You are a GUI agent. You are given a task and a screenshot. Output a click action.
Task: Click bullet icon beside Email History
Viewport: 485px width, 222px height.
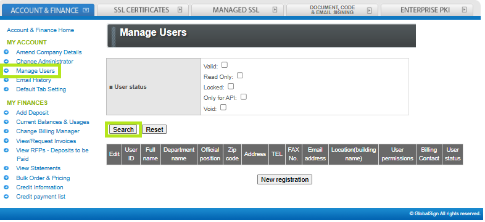6,80
